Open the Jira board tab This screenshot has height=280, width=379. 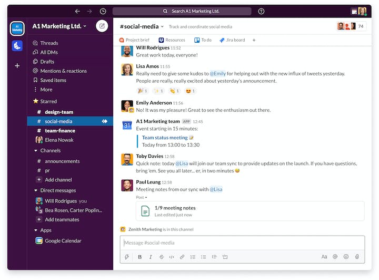click(x=232, y=40)
